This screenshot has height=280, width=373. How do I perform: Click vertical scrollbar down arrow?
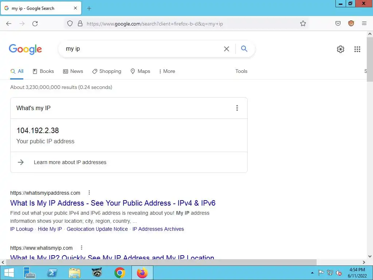[x=370, y=256]
